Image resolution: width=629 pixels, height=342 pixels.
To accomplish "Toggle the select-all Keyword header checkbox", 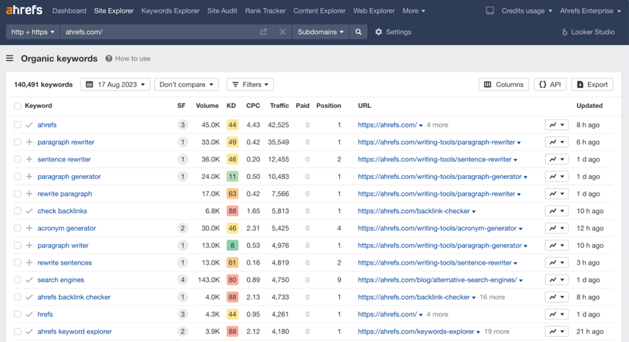I will pos(17,106).
